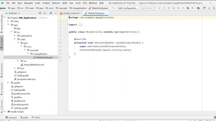
Task: Open Project Structure folder icon in toolbar
Action: point(198,8)
